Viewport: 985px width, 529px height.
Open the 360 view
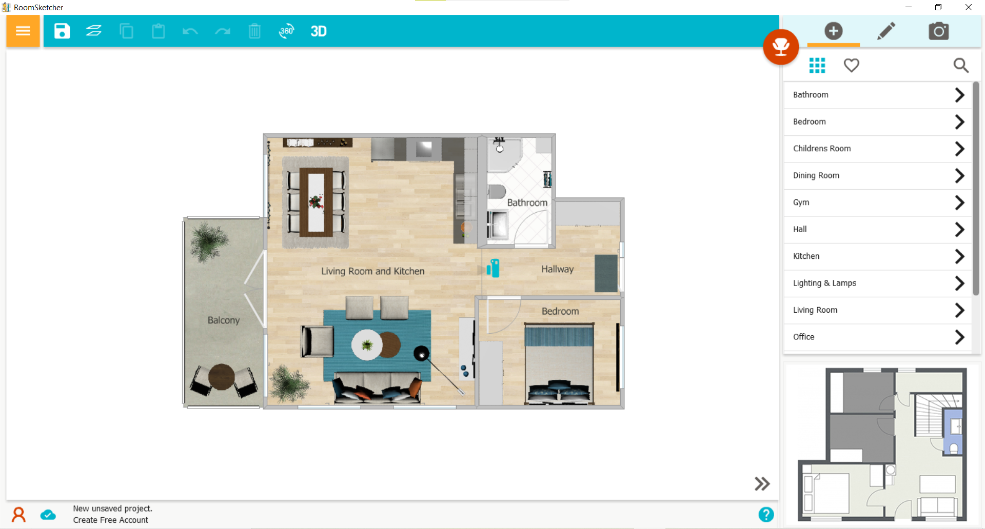click(x=286, y=31)
